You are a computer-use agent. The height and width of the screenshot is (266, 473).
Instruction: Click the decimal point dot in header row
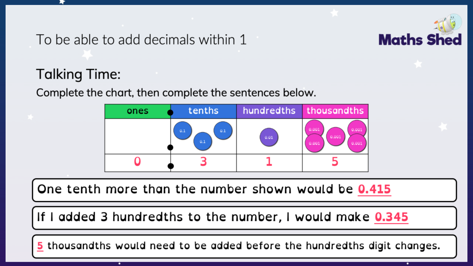170,113
